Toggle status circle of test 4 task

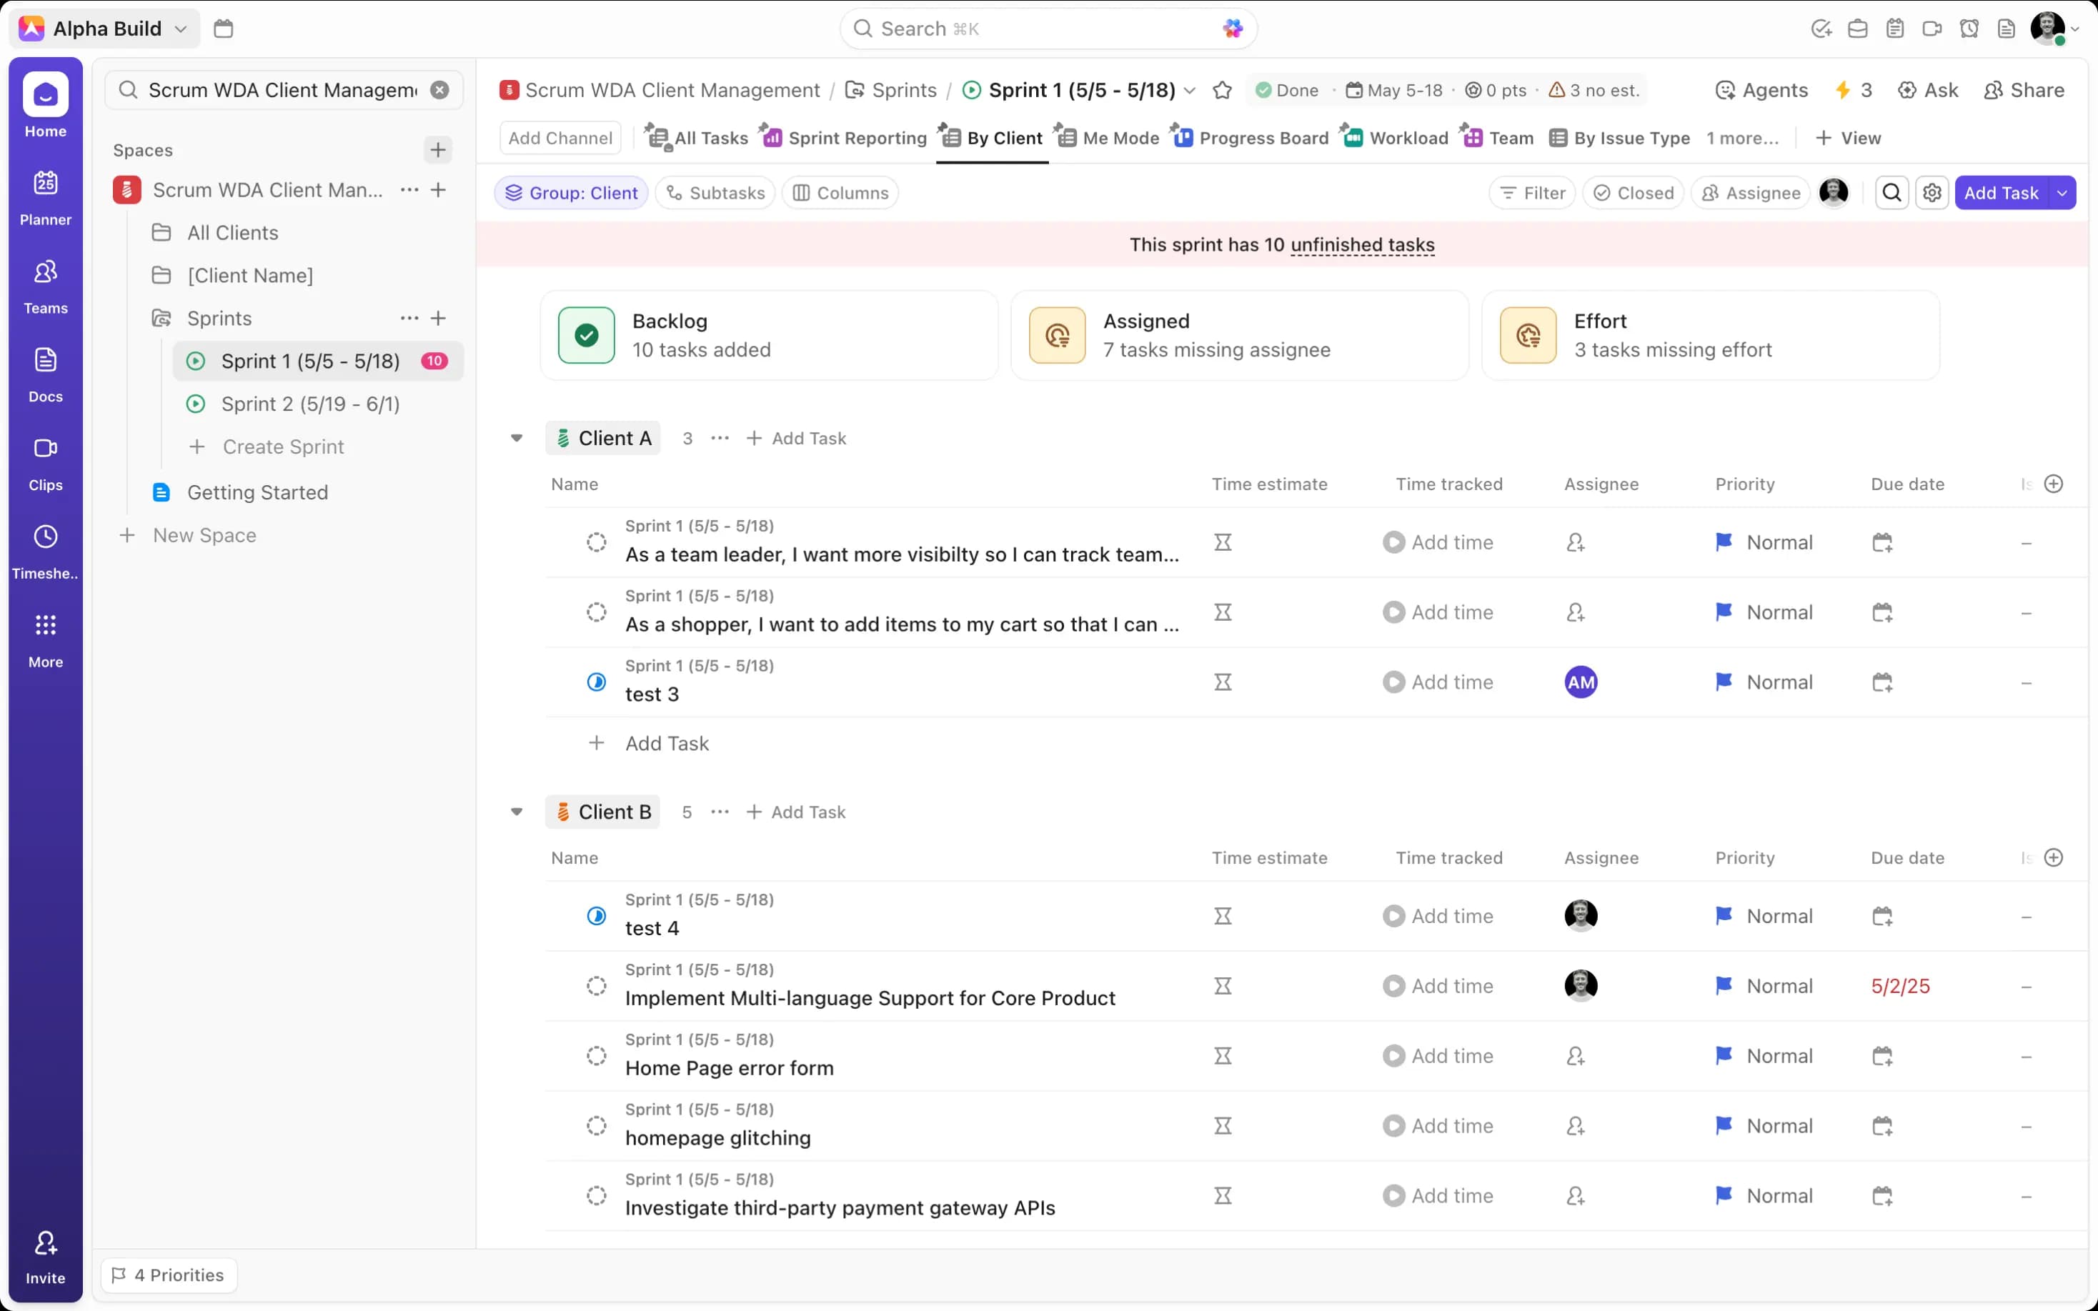click(597, 916)
